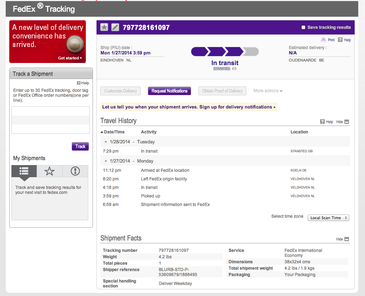Screen dimensions: 365x296
Task: Click the tracking numbers text input box
Action: (51, 120)
